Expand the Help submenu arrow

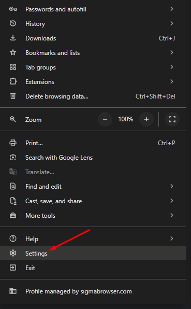[x=172, y=238]
